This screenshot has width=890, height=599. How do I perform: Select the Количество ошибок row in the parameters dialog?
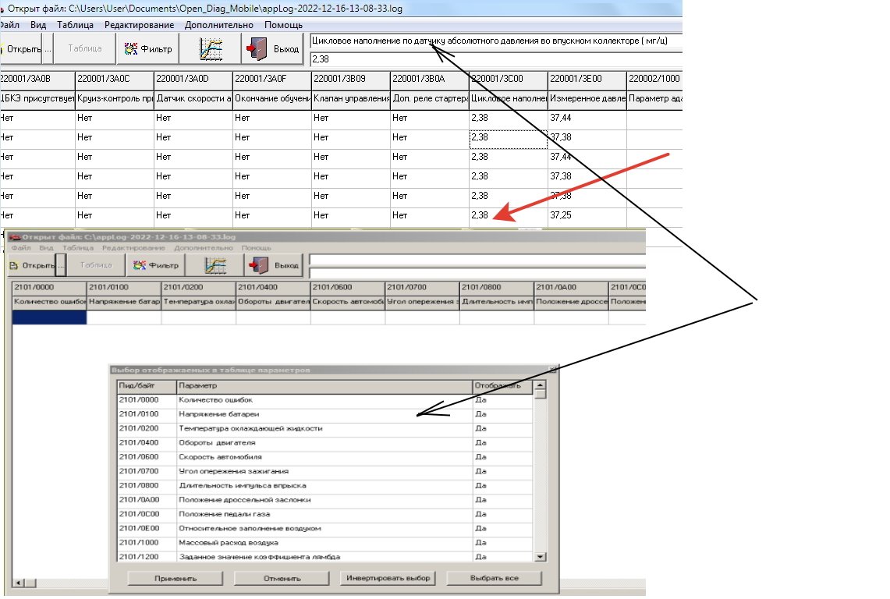324,400
